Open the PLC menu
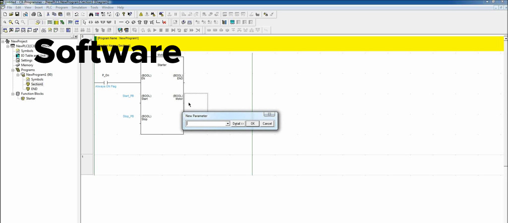Screen dimensions: 508x223 coord(49,7)
